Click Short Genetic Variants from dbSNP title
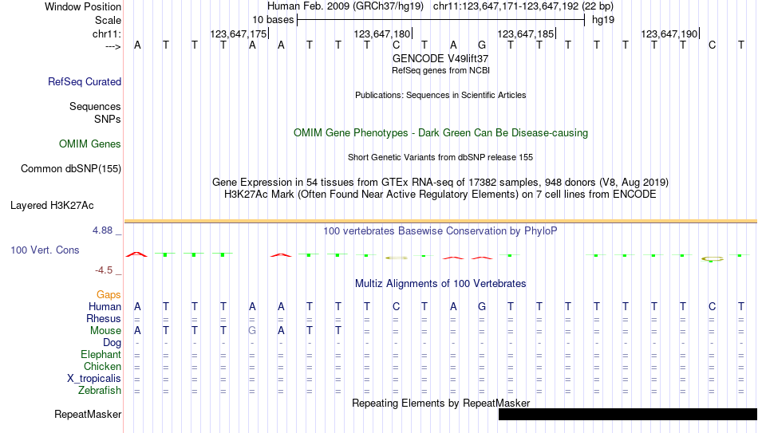This screenshot has height=433, width=758. tap(440, 158)
